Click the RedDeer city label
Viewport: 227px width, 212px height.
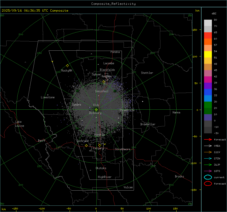(107, 76)
